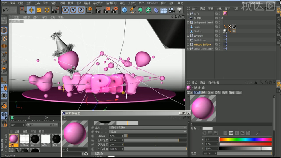The width and height of the screenshot is (281, 158).
Task: Toggle X axis lock
Action: [x=65, y=10]
